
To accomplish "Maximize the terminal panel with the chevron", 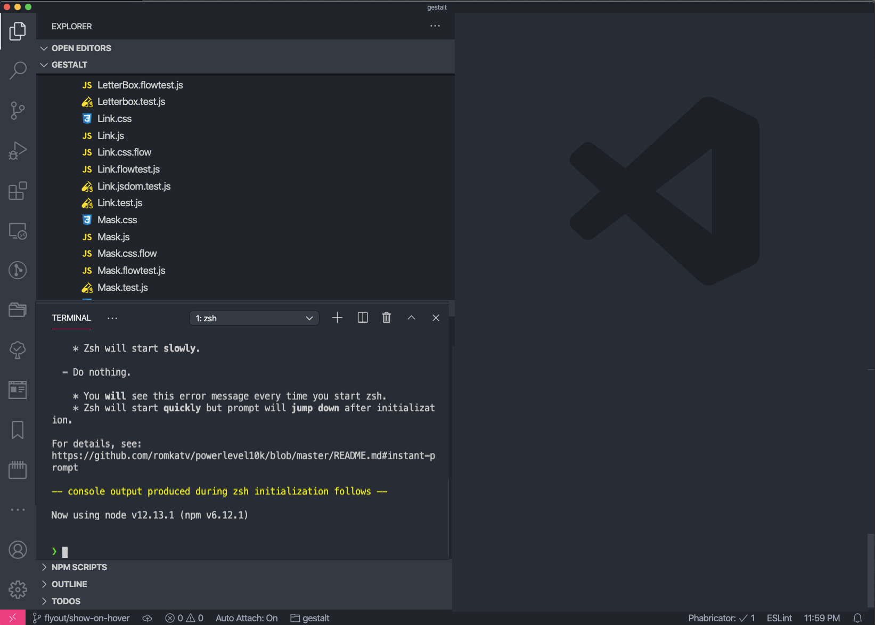I will 411,318.
